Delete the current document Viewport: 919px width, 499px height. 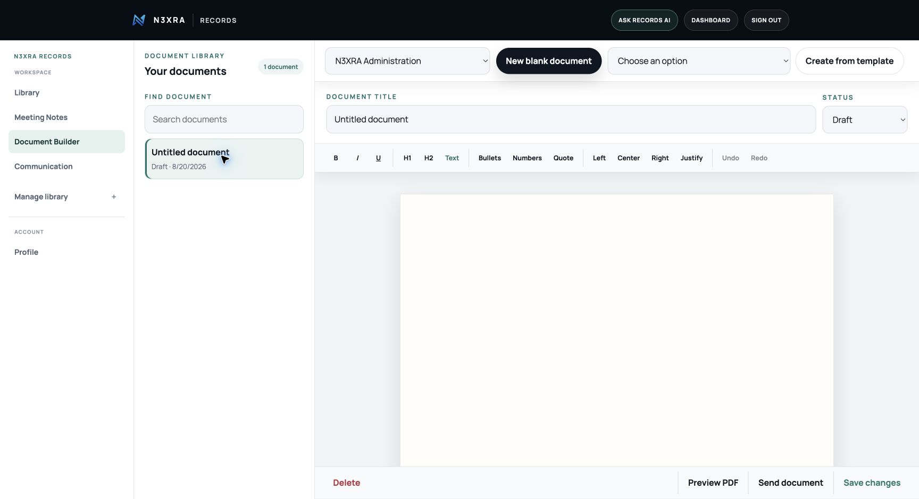pos(347,483)
